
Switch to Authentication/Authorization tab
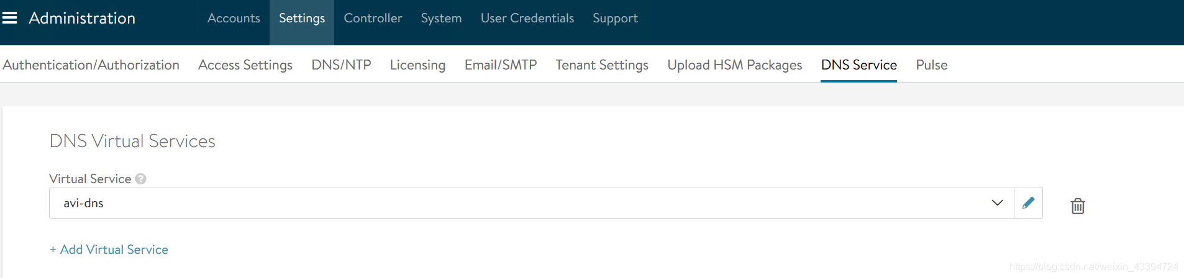[91, 65]
